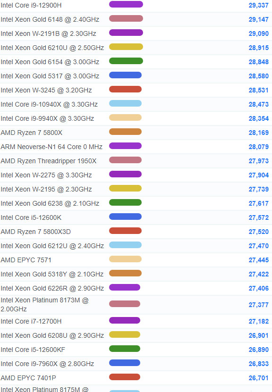Open Intel Xeon Gold 6210U @ 2.50GHz
Image resolution: width=272 pixels, height=392 pixels.
52,48
